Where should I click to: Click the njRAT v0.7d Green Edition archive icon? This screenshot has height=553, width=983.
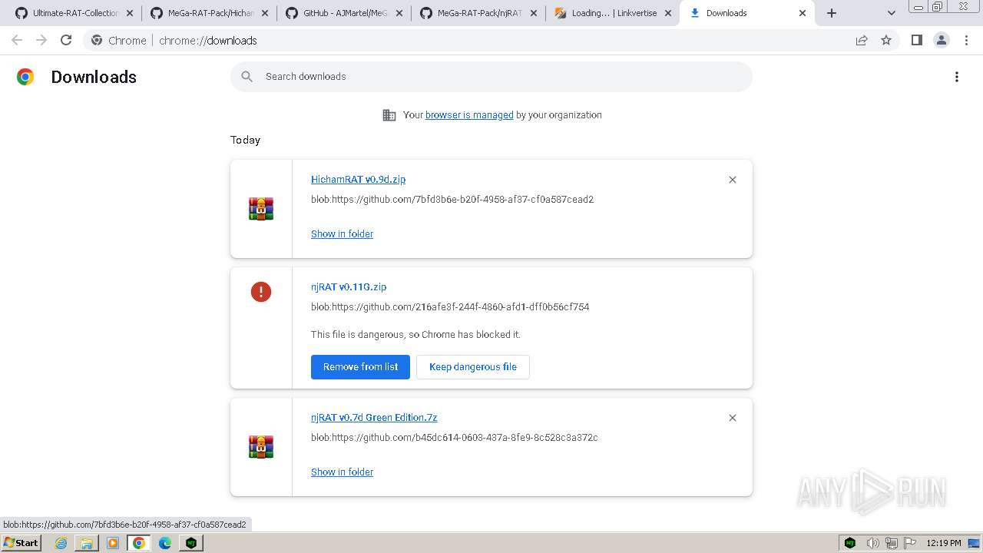click(261, 447)
